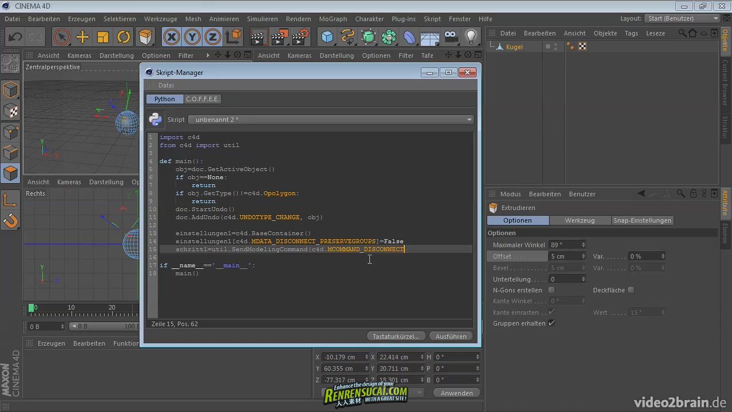
Task: Open the MoGraph menu
Action: [333, 19]
